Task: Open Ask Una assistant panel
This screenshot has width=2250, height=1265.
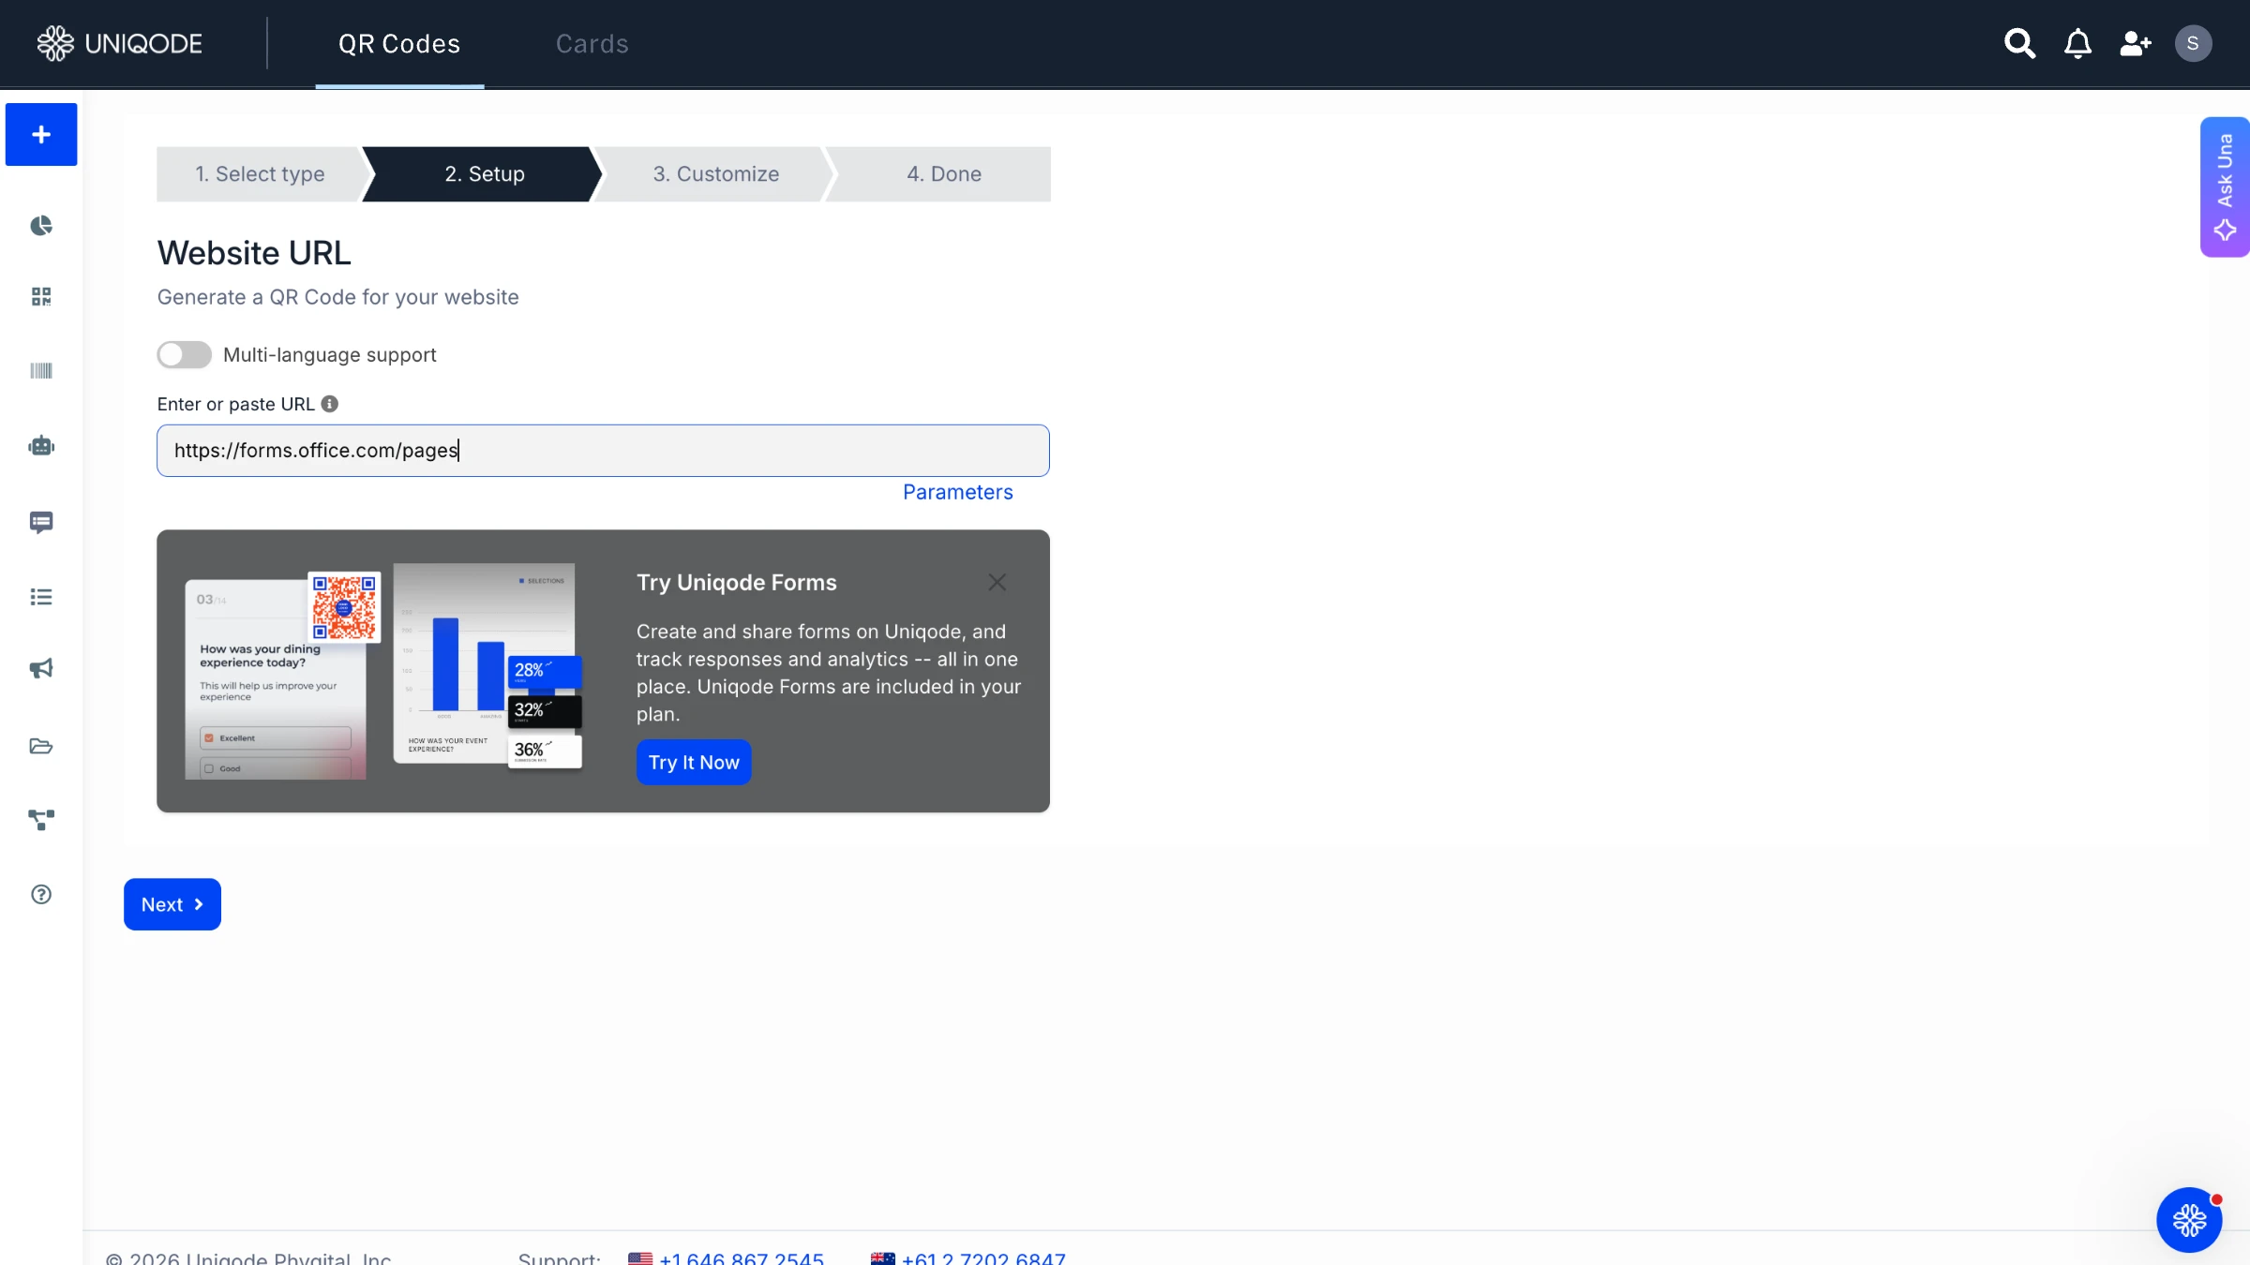Action: [x=2224, y=186]
